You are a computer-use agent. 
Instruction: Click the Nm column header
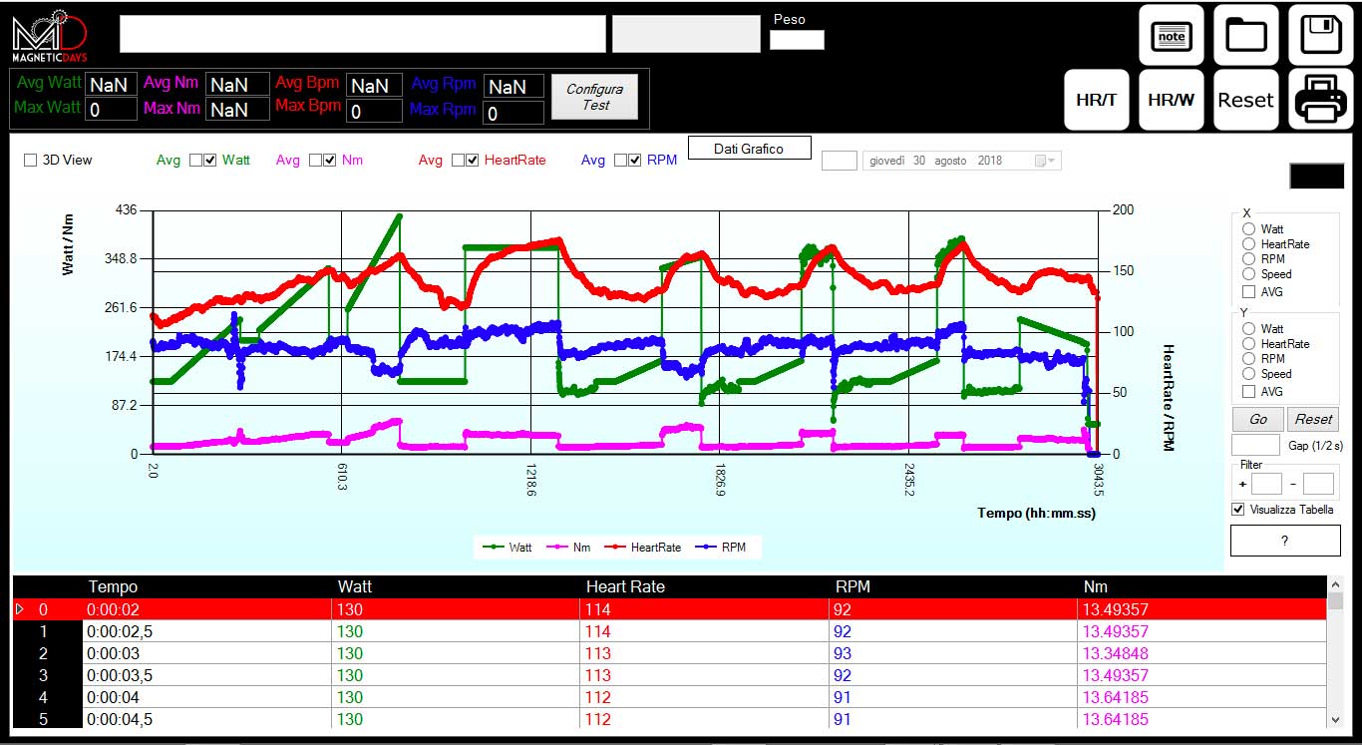[1202, 586]
